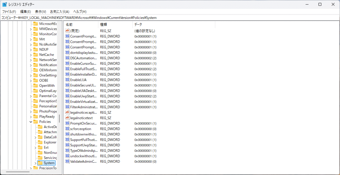Open the ファイル(F) menu

click(9, 12)
